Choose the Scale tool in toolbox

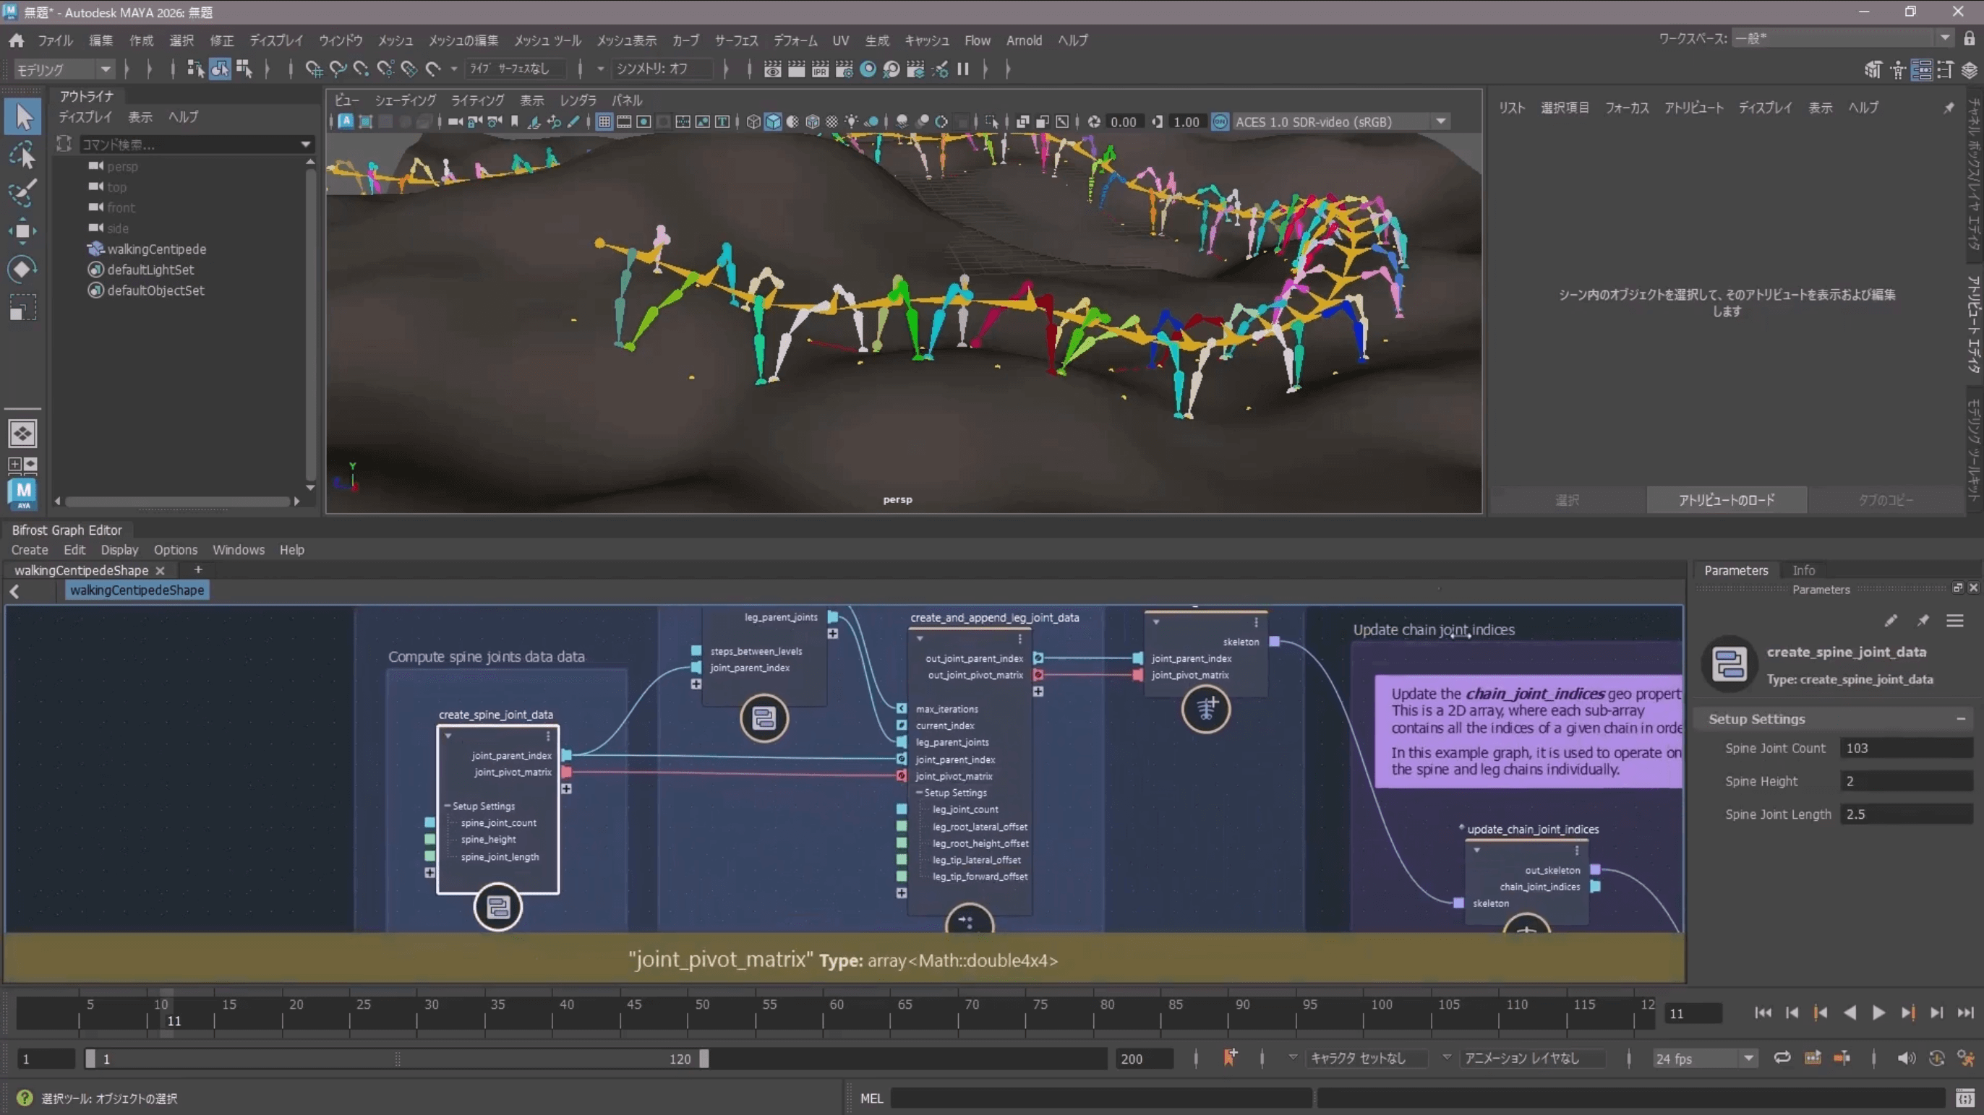[23, 307]
